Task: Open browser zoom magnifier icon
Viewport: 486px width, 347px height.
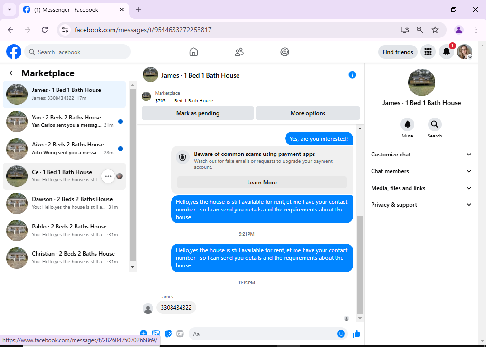Action: coord(419,30)
